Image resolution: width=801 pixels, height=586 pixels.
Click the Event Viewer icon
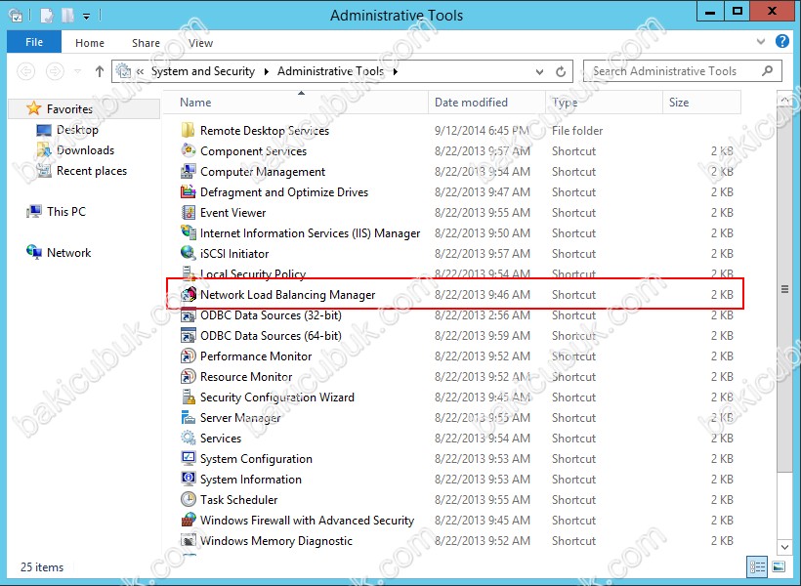pos(188,212)
